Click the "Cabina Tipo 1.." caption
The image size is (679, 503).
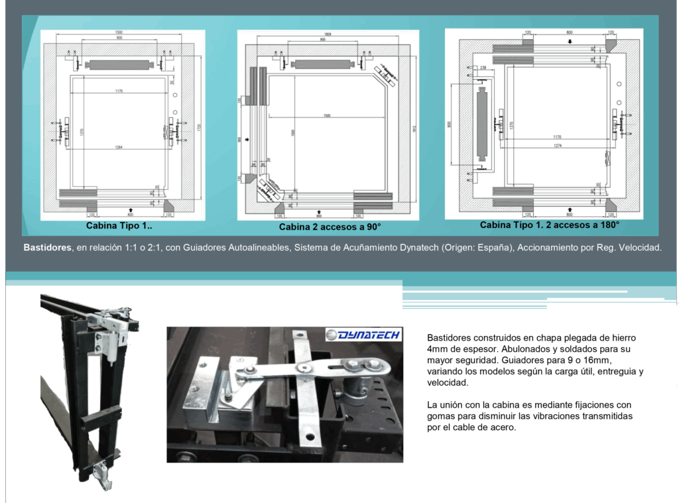click(x=119, y=225)
